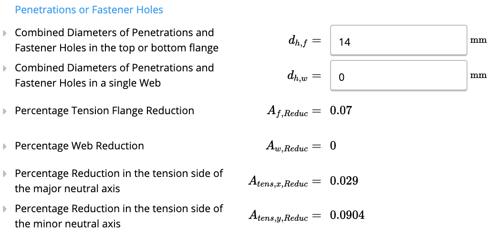Viewport: 498px width, 235px height.
Task: Click the d h,f input field containing 14
Action: point(399,40)
